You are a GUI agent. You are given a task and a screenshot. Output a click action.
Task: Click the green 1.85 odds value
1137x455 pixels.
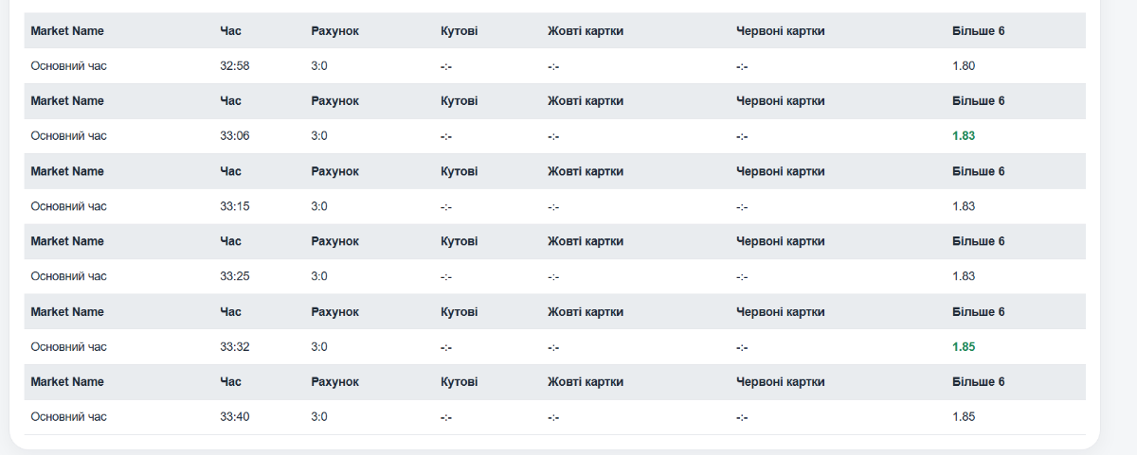pos(964,347)
